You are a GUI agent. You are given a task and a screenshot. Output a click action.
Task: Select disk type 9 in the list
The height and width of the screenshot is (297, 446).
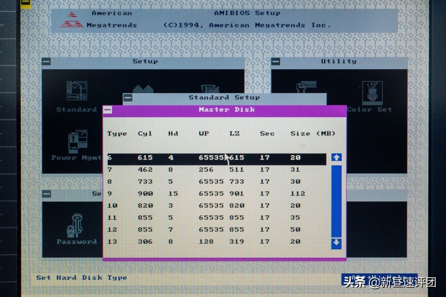coord(217,194)
